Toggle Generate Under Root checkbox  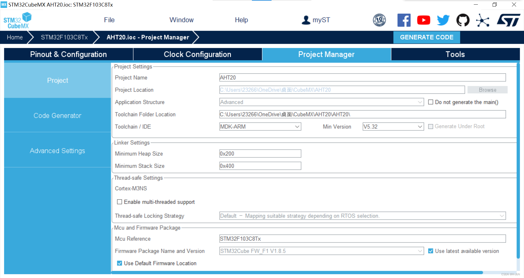coord(431,126)
